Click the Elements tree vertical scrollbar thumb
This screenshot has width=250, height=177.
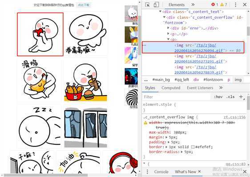click(x=248, y=31)
